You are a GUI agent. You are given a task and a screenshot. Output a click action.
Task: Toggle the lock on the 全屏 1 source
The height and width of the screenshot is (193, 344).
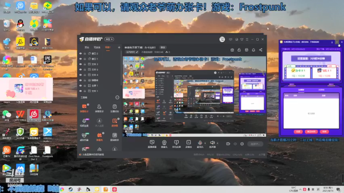pyautogui.click(x=85, y=85)
